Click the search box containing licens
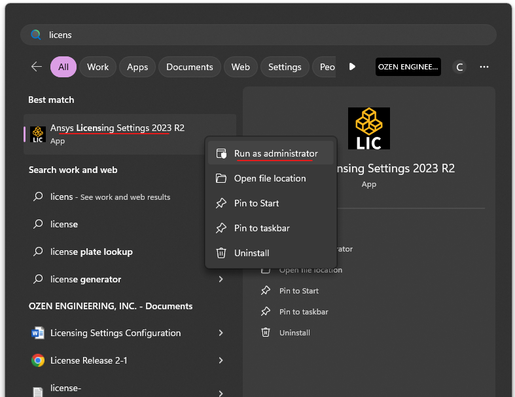 (262, 35)
